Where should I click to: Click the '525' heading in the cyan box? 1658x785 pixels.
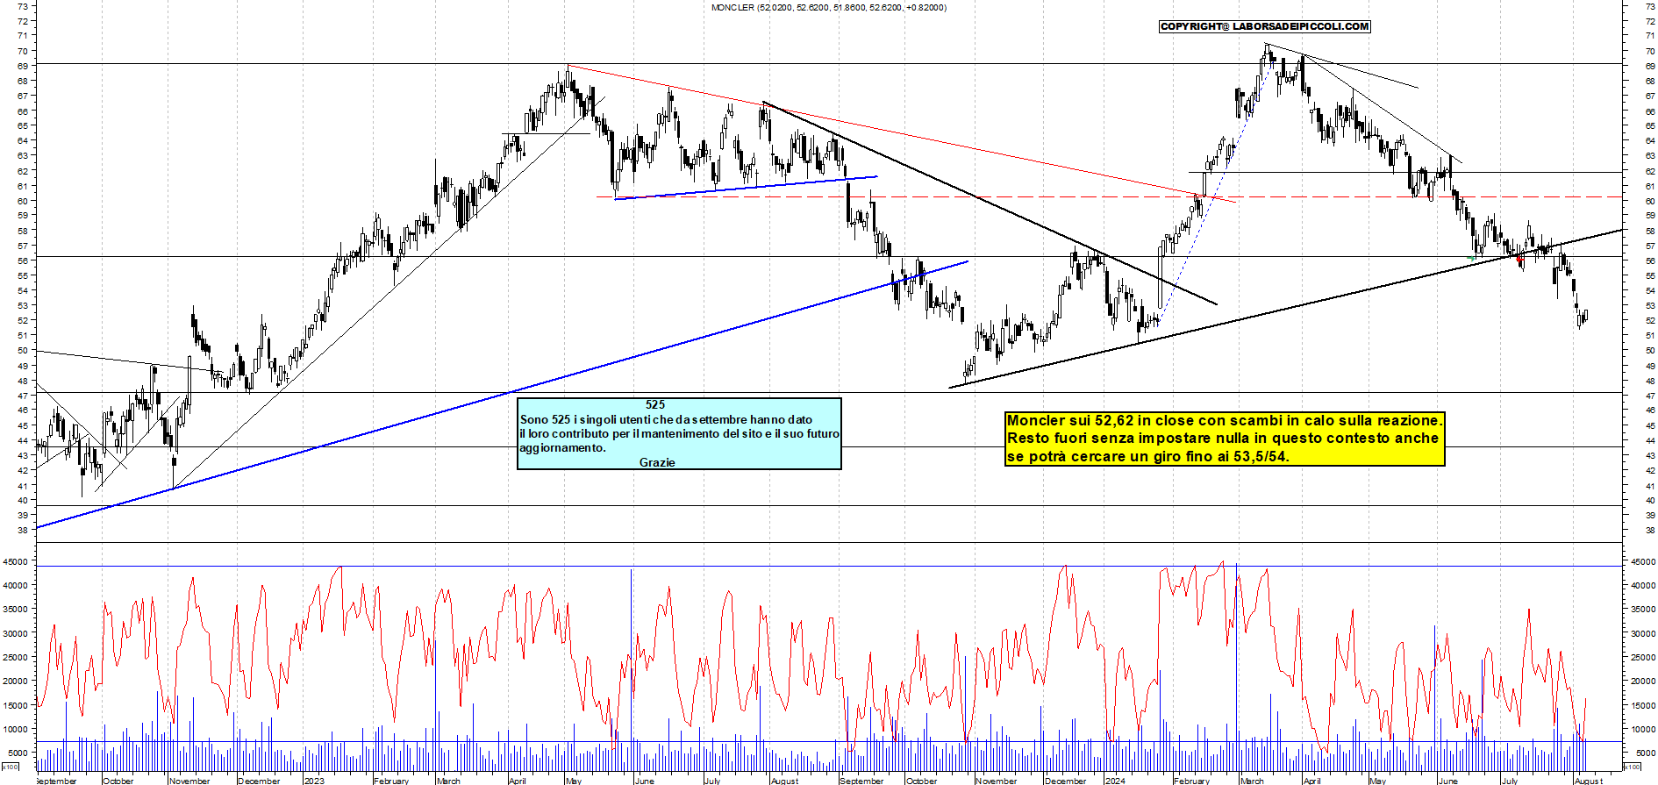pyautogui.click(x=654, y=404)
